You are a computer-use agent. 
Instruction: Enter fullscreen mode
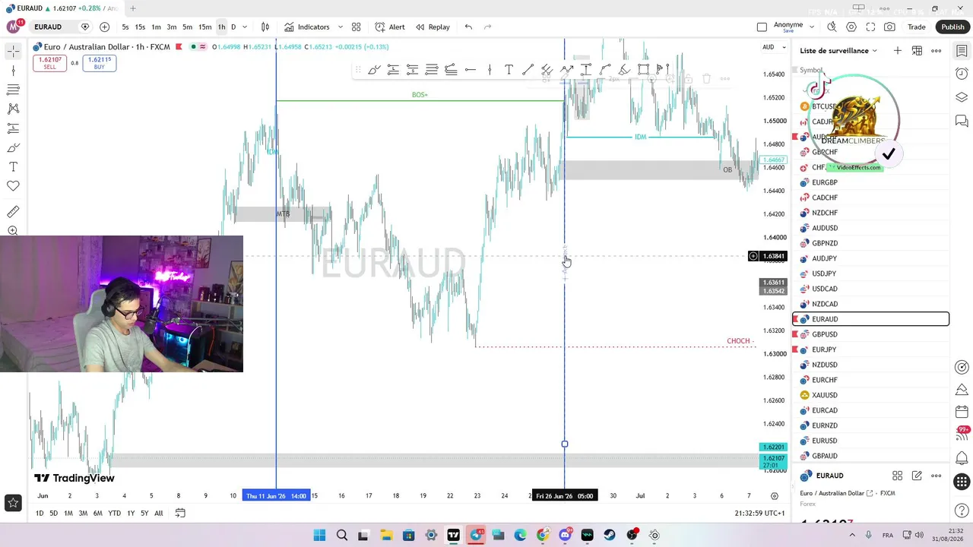coord(870,27)
